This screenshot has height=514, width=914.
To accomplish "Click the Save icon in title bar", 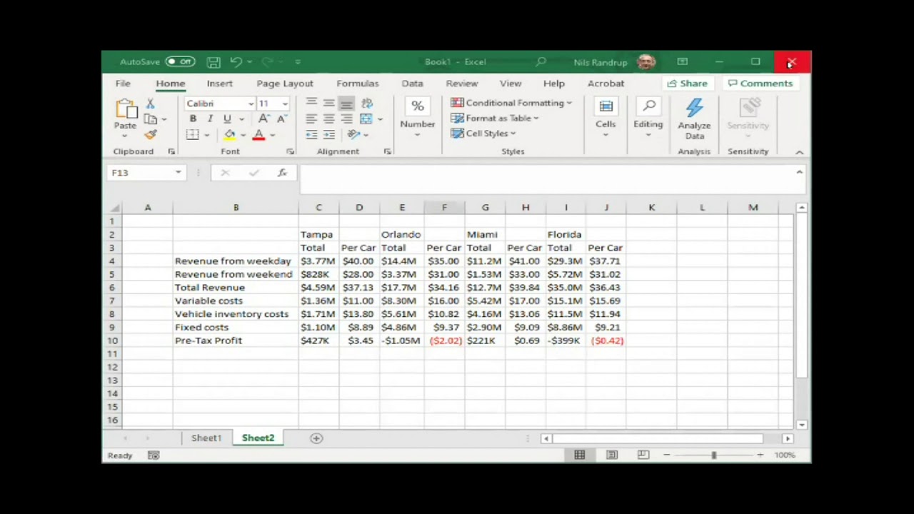I will pos(214,62).
